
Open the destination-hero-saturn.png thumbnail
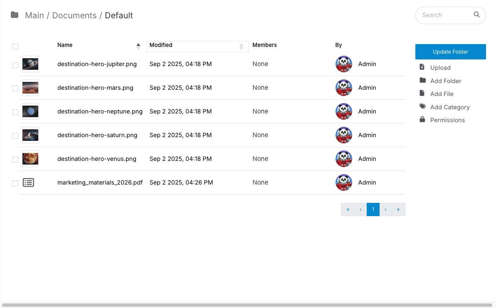(x=30, y=135)
